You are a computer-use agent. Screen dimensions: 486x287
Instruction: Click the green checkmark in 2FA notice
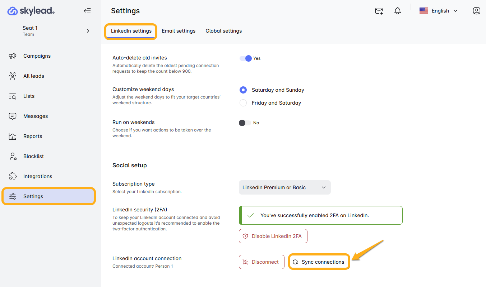(251, 215)
